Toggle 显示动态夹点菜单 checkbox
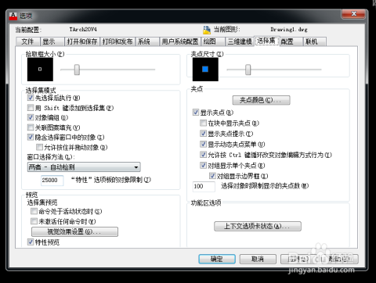This screenshot has height=283, width=376. [x=203, y=144]
